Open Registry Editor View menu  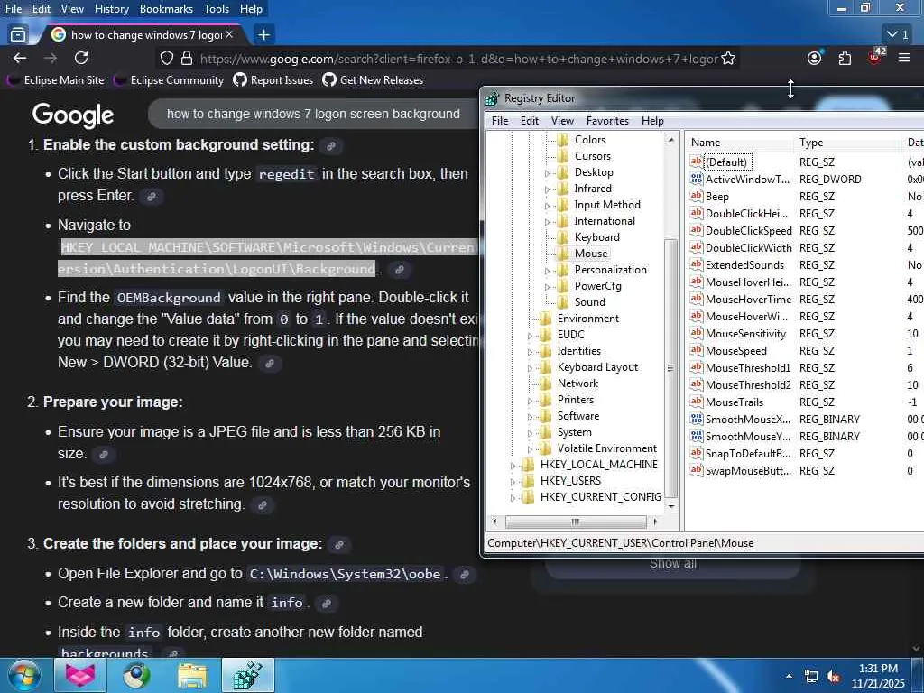(x=562, y=121)
